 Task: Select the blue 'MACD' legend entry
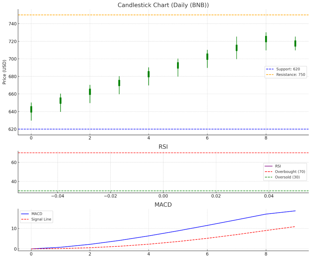click(x=32, y=214)
